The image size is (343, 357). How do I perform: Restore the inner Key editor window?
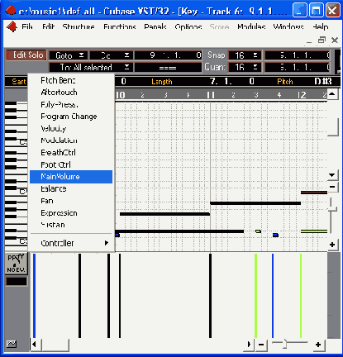pos(322,40)
